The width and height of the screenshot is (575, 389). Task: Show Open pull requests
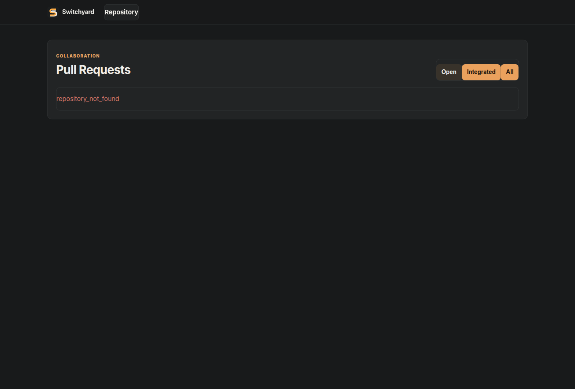[449, 72]
